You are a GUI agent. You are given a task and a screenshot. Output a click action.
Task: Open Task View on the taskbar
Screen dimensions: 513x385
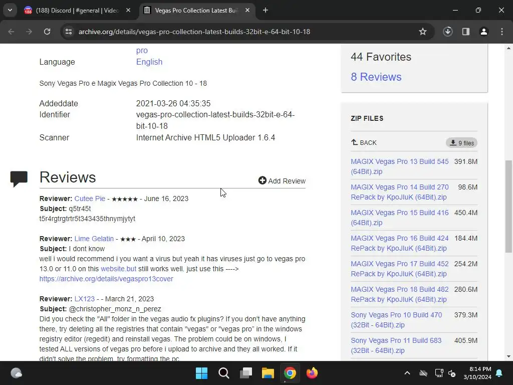tap(245, 373)
